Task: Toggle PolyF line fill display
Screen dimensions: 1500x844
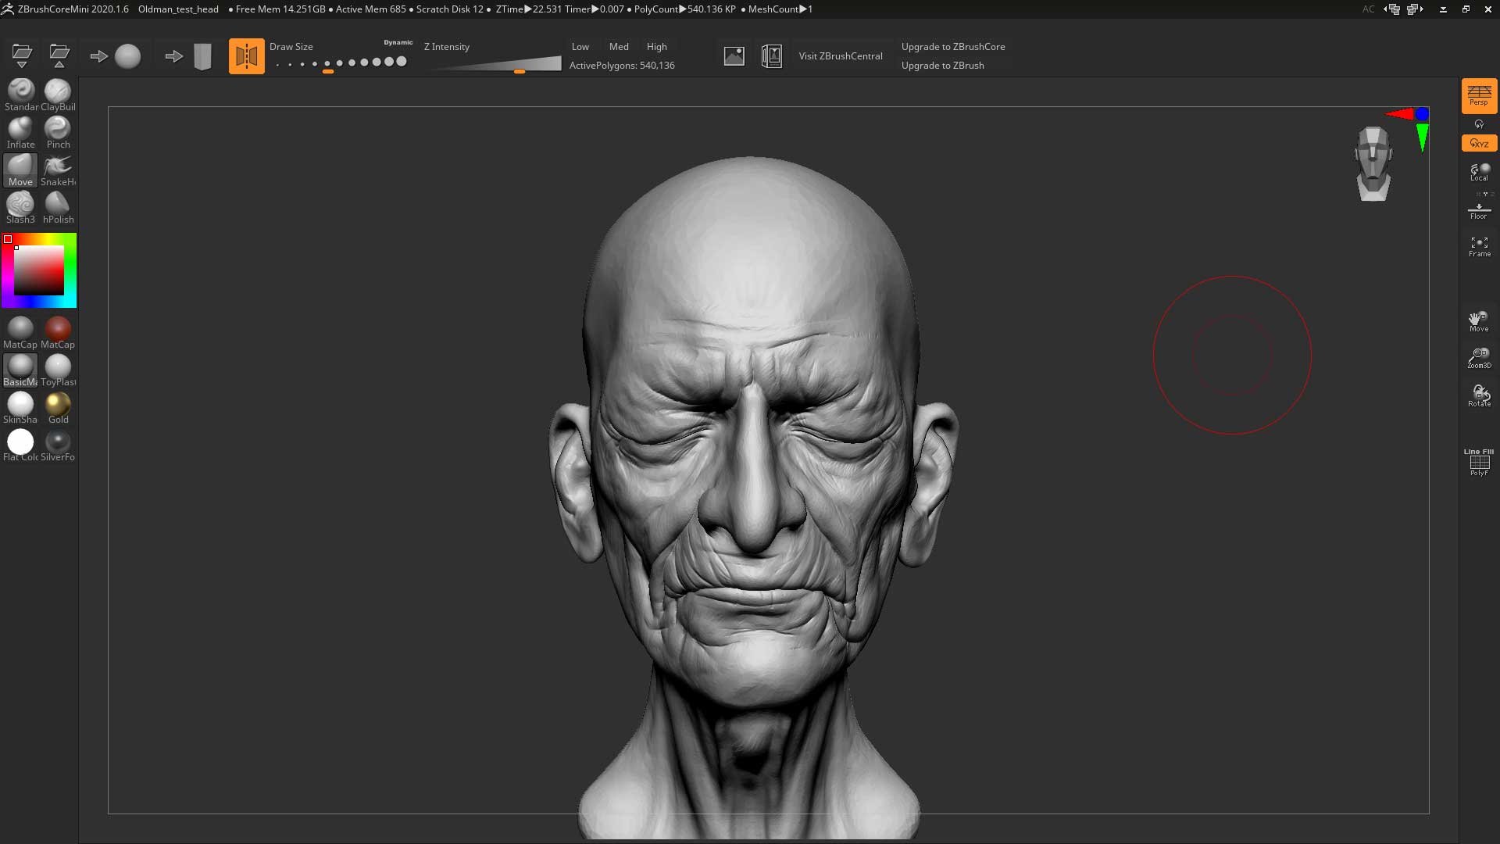Action: tap(1479, 463)
